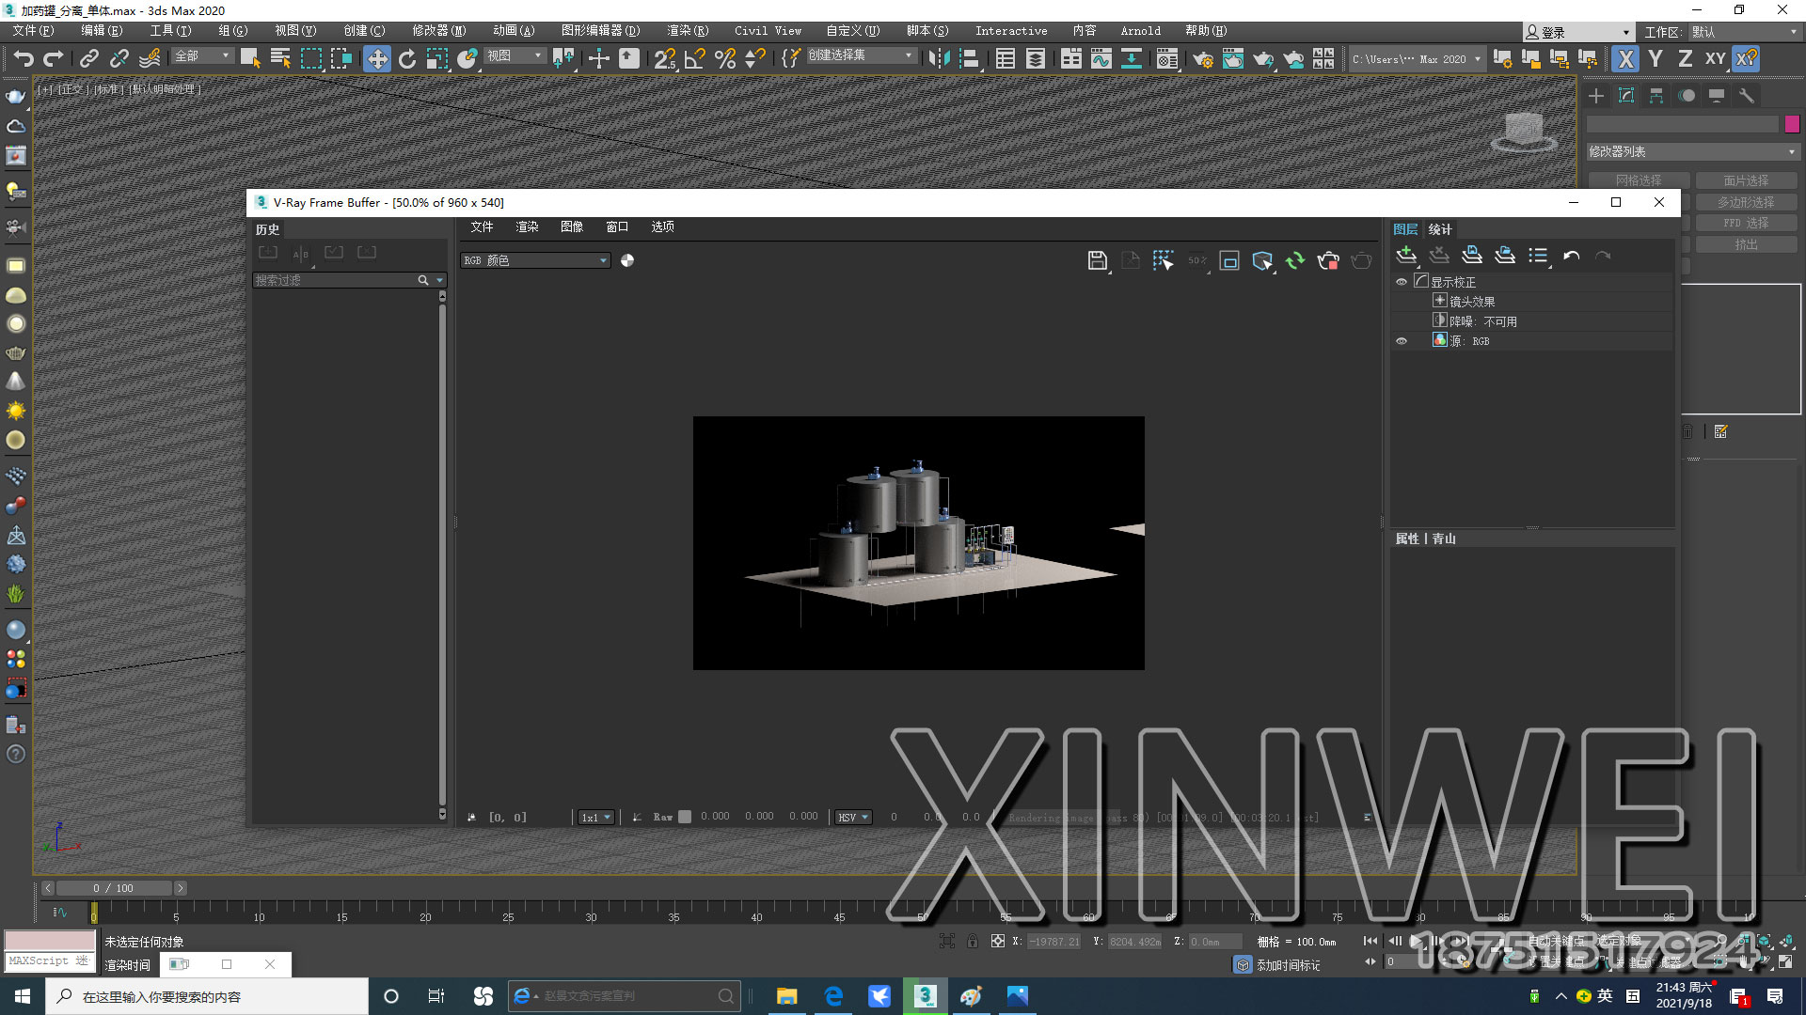Activate the Select Object tool
The height and width of the screenshot is (1015, 1806).
click(x=250, y=58)
